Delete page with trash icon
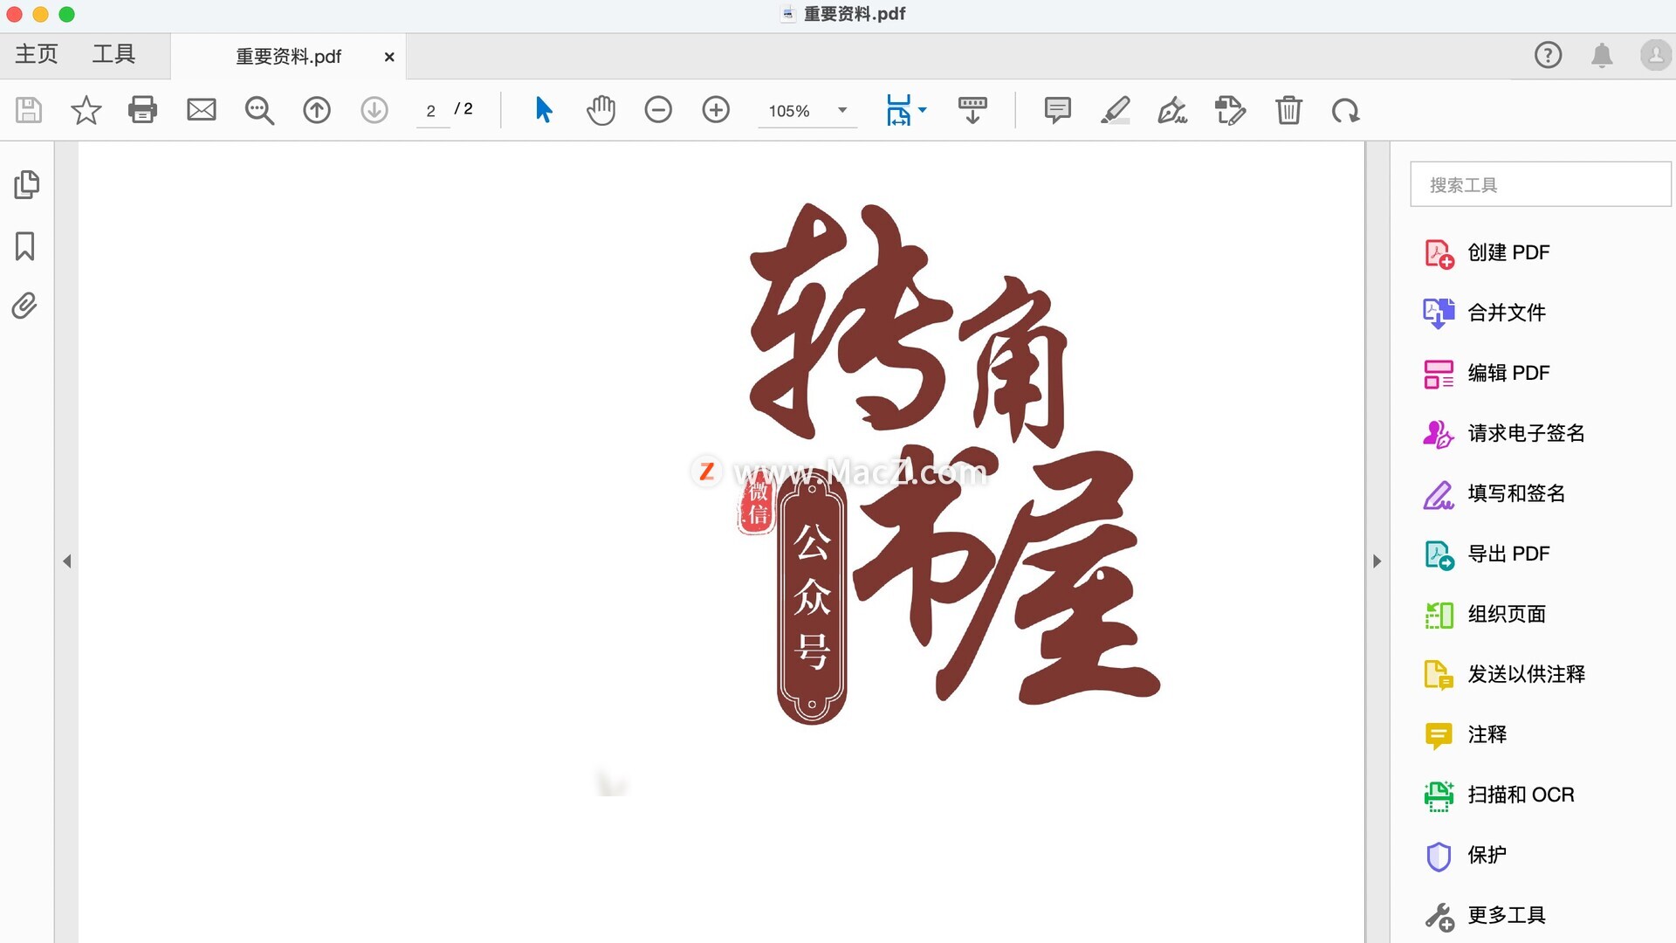Image resolution: width=1676 pixels, height=943 pixels. coord(1288,110)
